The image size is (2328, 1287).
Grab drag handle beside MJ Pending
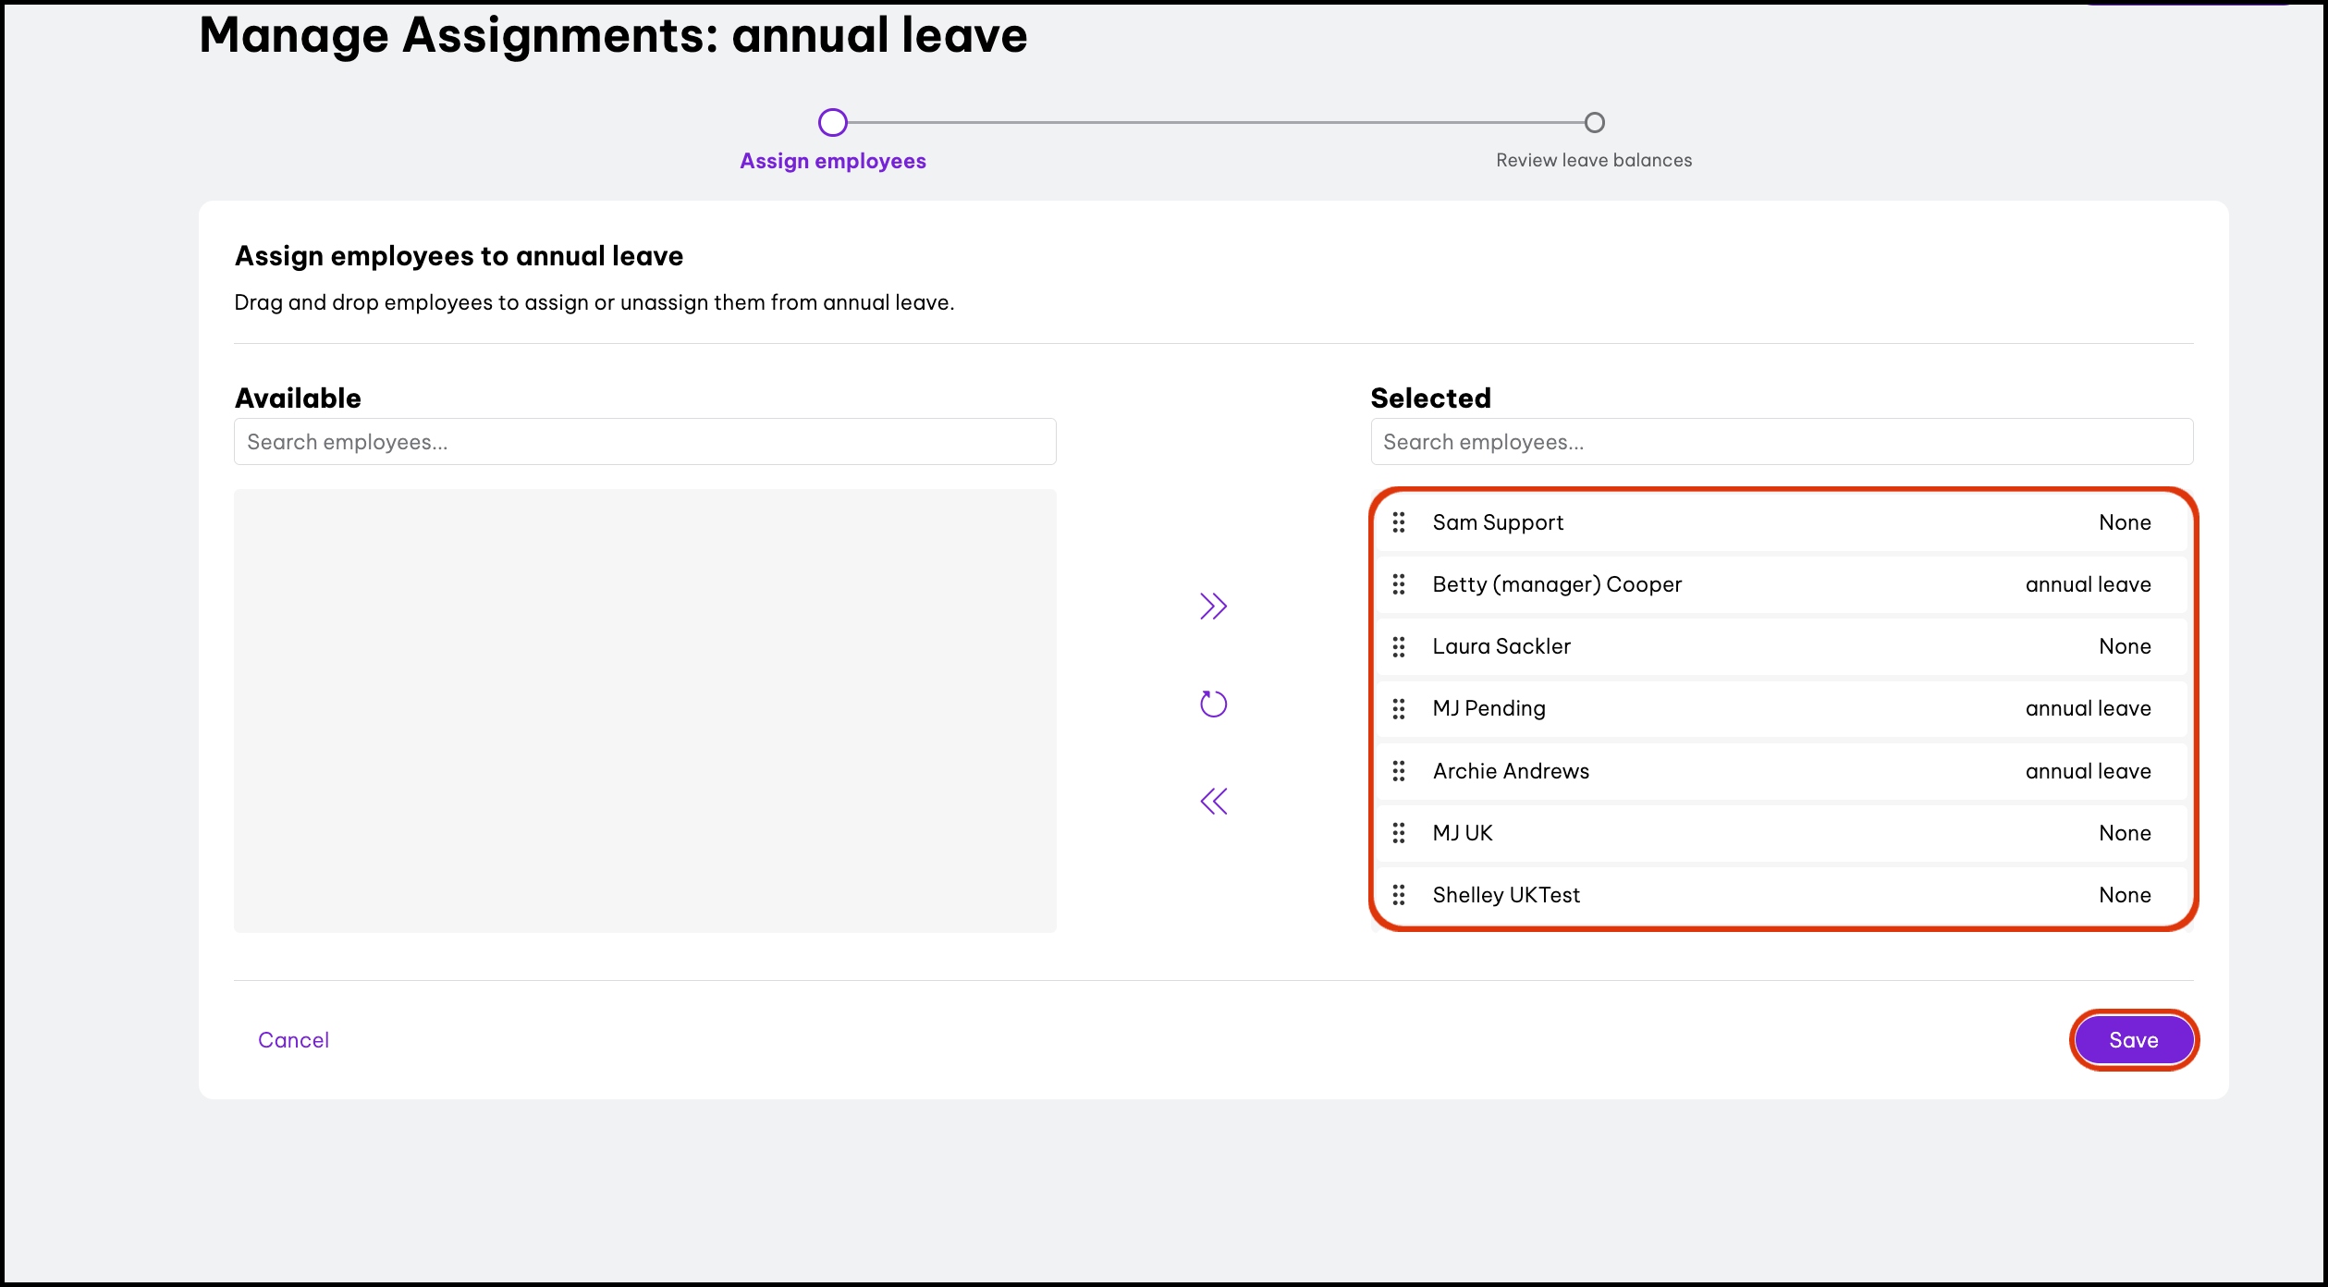(1399, 709)
